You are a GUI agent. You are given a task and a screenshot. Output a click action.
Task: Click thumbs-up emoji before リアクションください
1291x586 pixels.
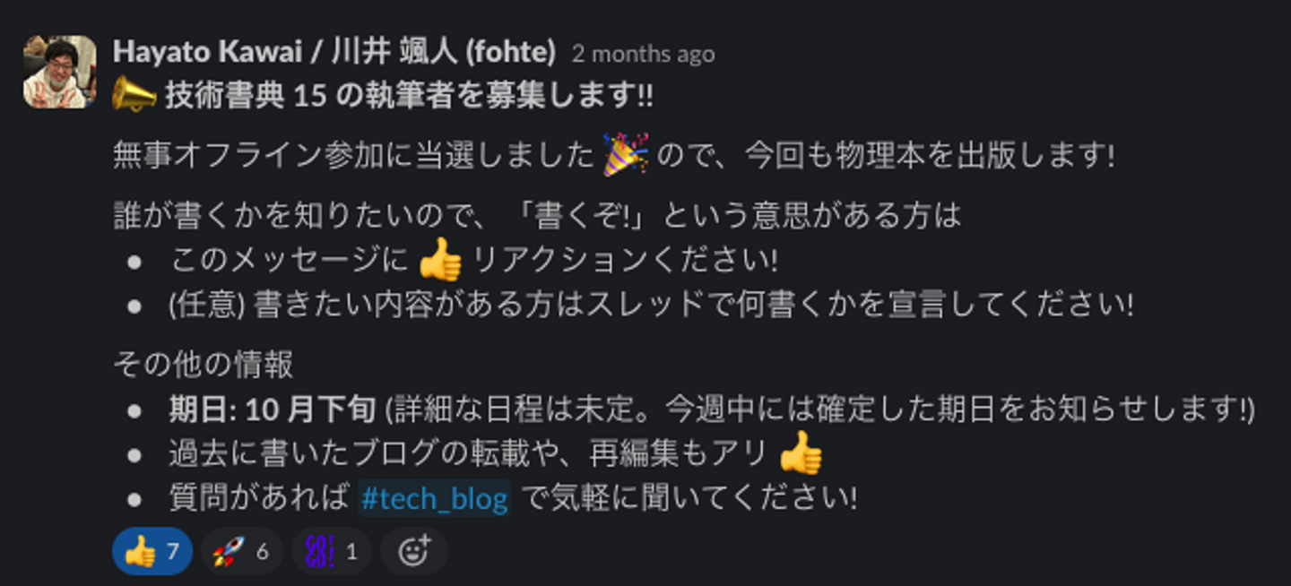point(440,262)
